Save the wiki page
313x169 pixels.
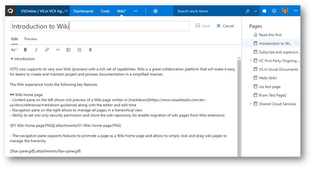203,26
